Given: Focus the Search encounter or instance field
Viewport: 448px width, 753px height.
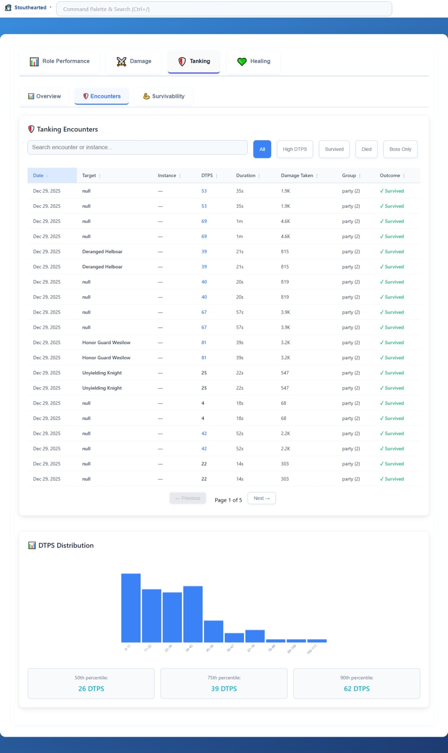Looking at the screenshot, I should click(x=137, y=147).
